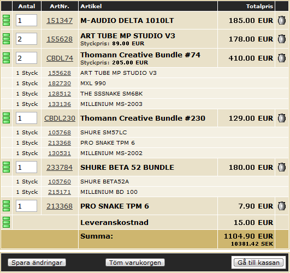Click the ArtNr. column header

click(60, 7)
